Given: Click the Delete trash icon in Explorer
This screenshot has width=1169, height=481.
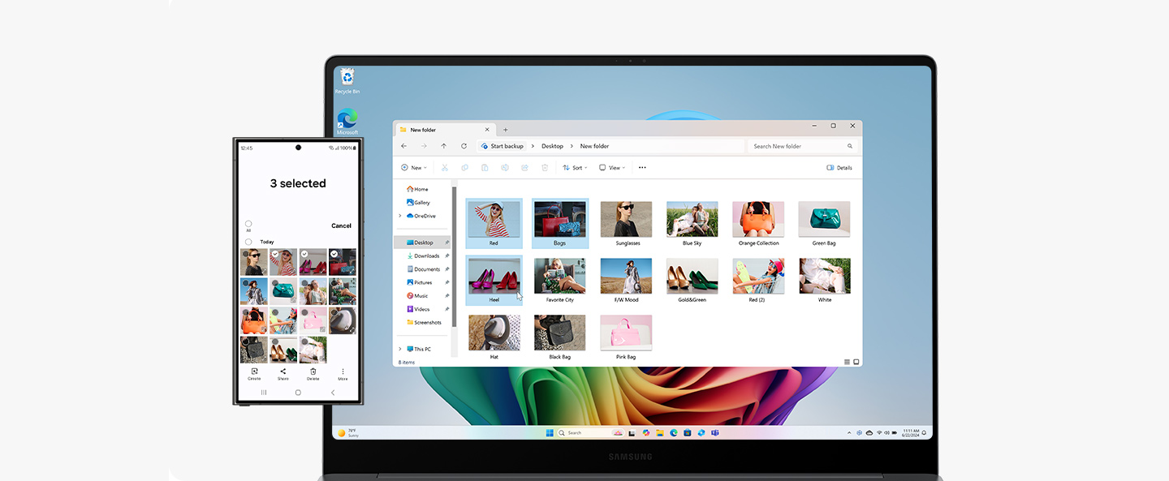Looking at the screenshot, I should pos(545,168).
